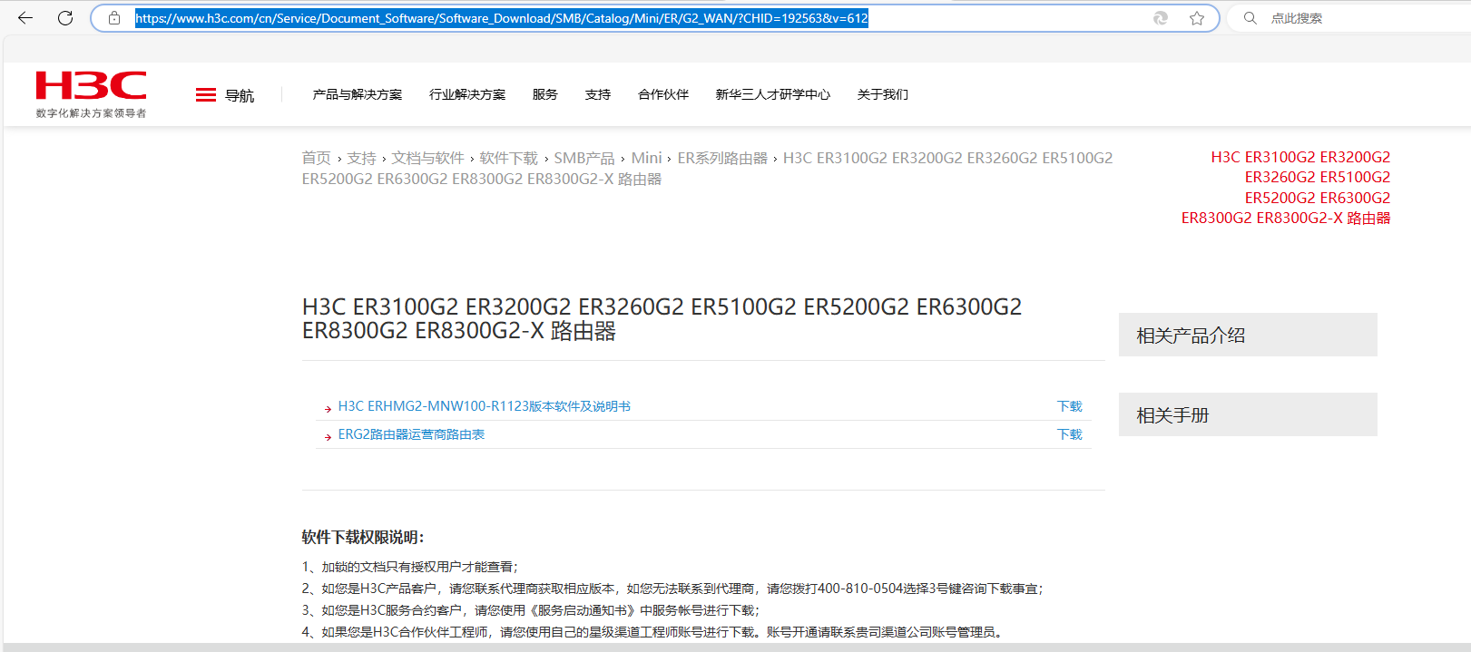Click the browser back arrow
The width and height of the screenshot is (1471, 652).
tap(25, 18)
